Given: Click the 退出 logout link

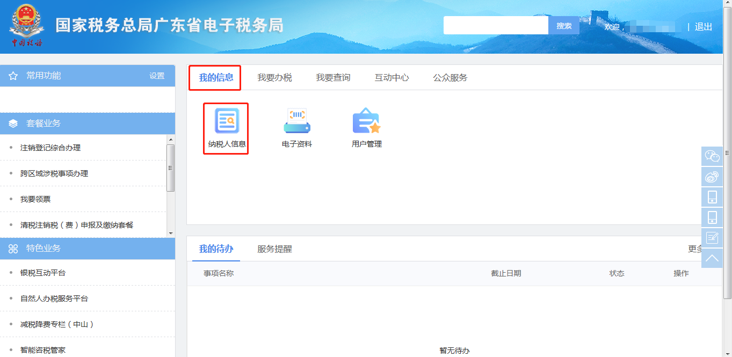Looking at the screenshot, I should click(703, 27).
